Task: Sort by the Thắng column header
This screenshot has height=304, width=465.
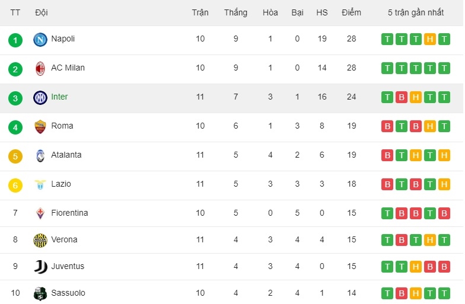Action: pyautogui.click(x=235, y=12)
